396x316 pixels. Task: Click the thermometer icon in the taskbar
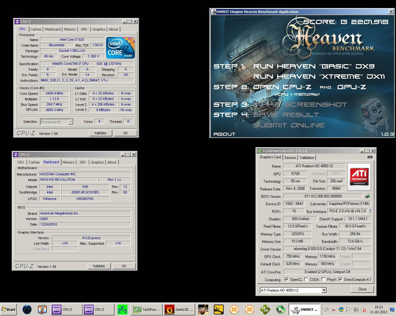click(x=42, y=309)
